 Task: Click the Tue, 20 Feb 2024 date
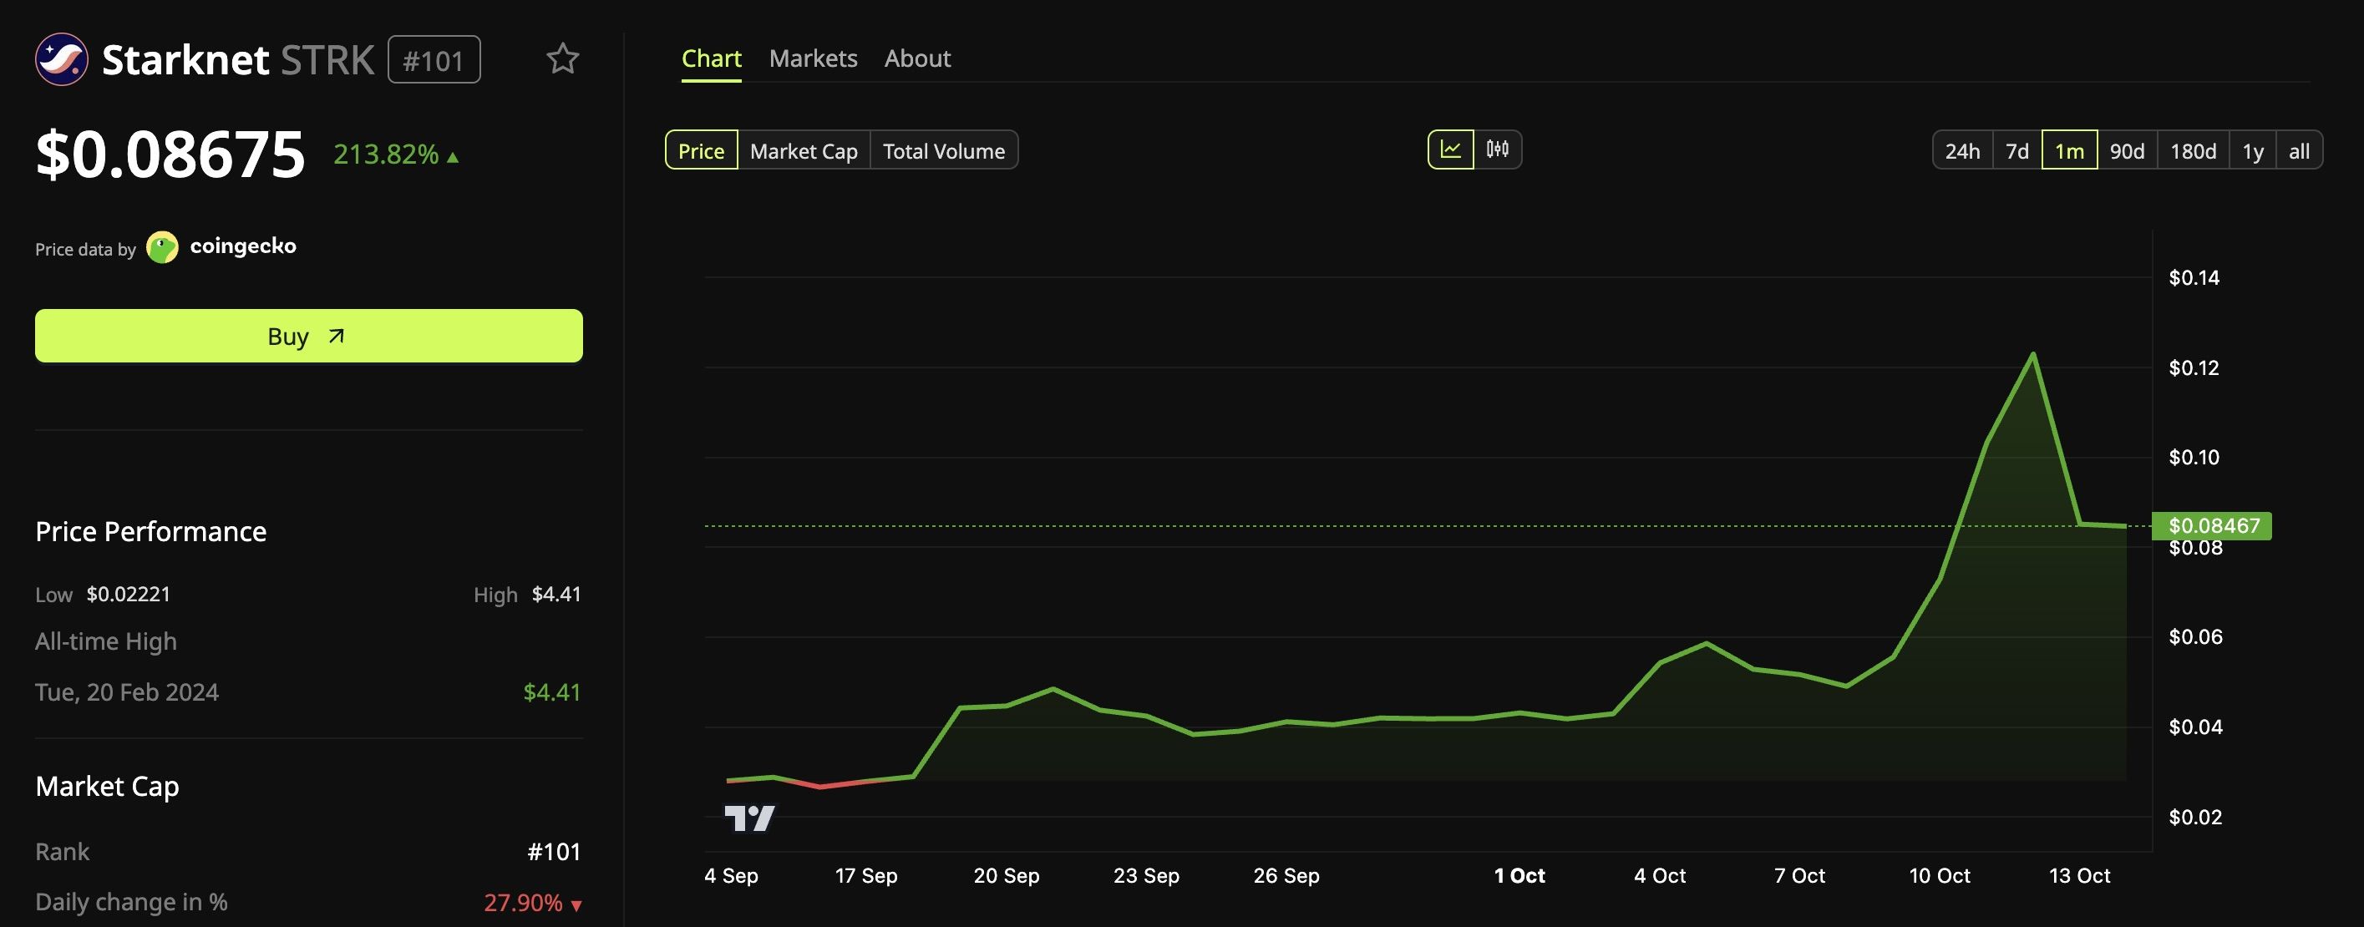point(127,692)
